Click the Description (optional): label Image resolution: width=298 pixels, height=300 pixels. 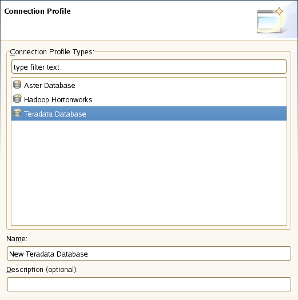tap(42, 270)
